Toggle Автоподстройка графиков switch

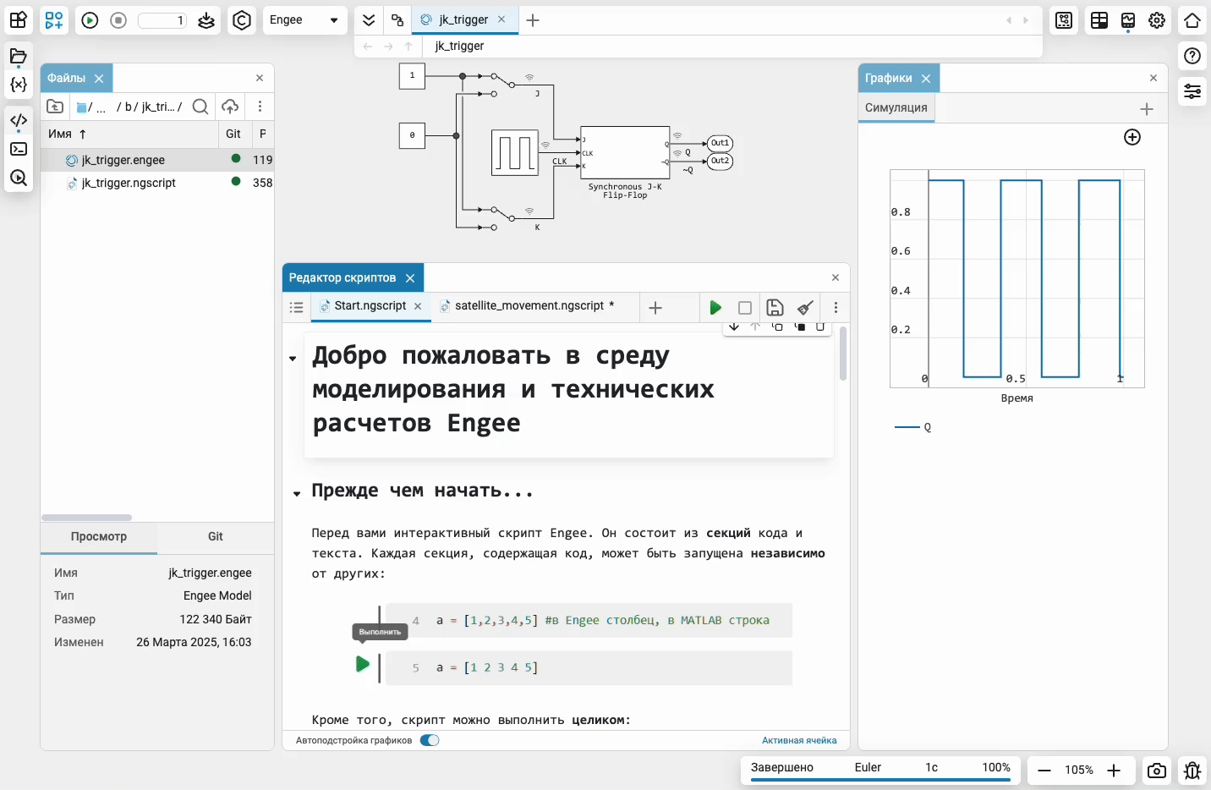(x=430, y=740)
